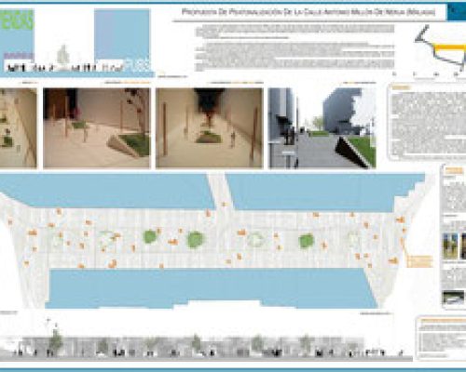Open the small photo pair in right column

(454, 246)
